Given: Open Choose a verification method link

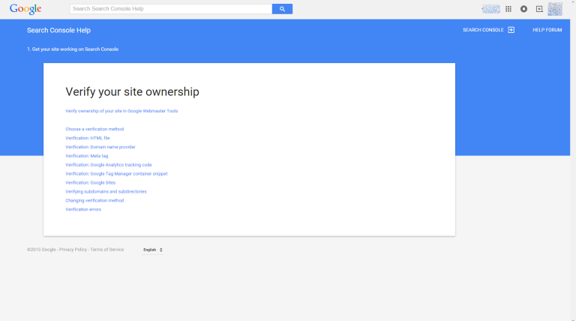Looking at the screenshot, I should click(x=94, y=129).
